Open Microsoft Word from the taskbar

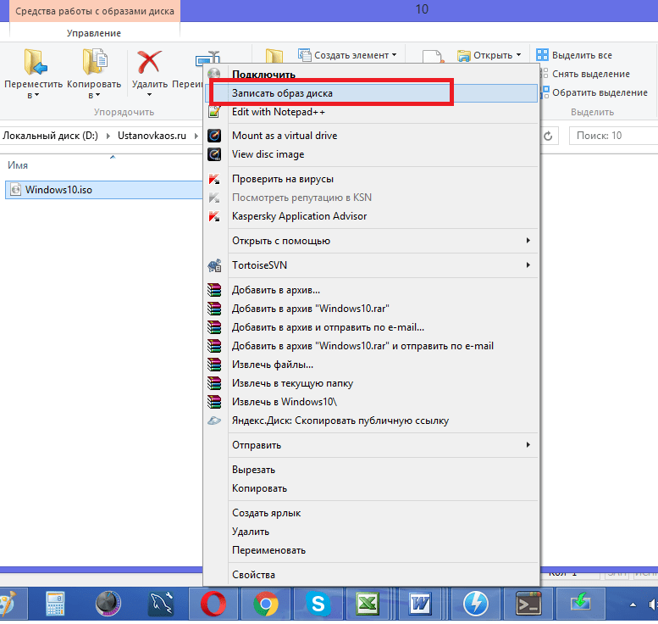point(421,604)
